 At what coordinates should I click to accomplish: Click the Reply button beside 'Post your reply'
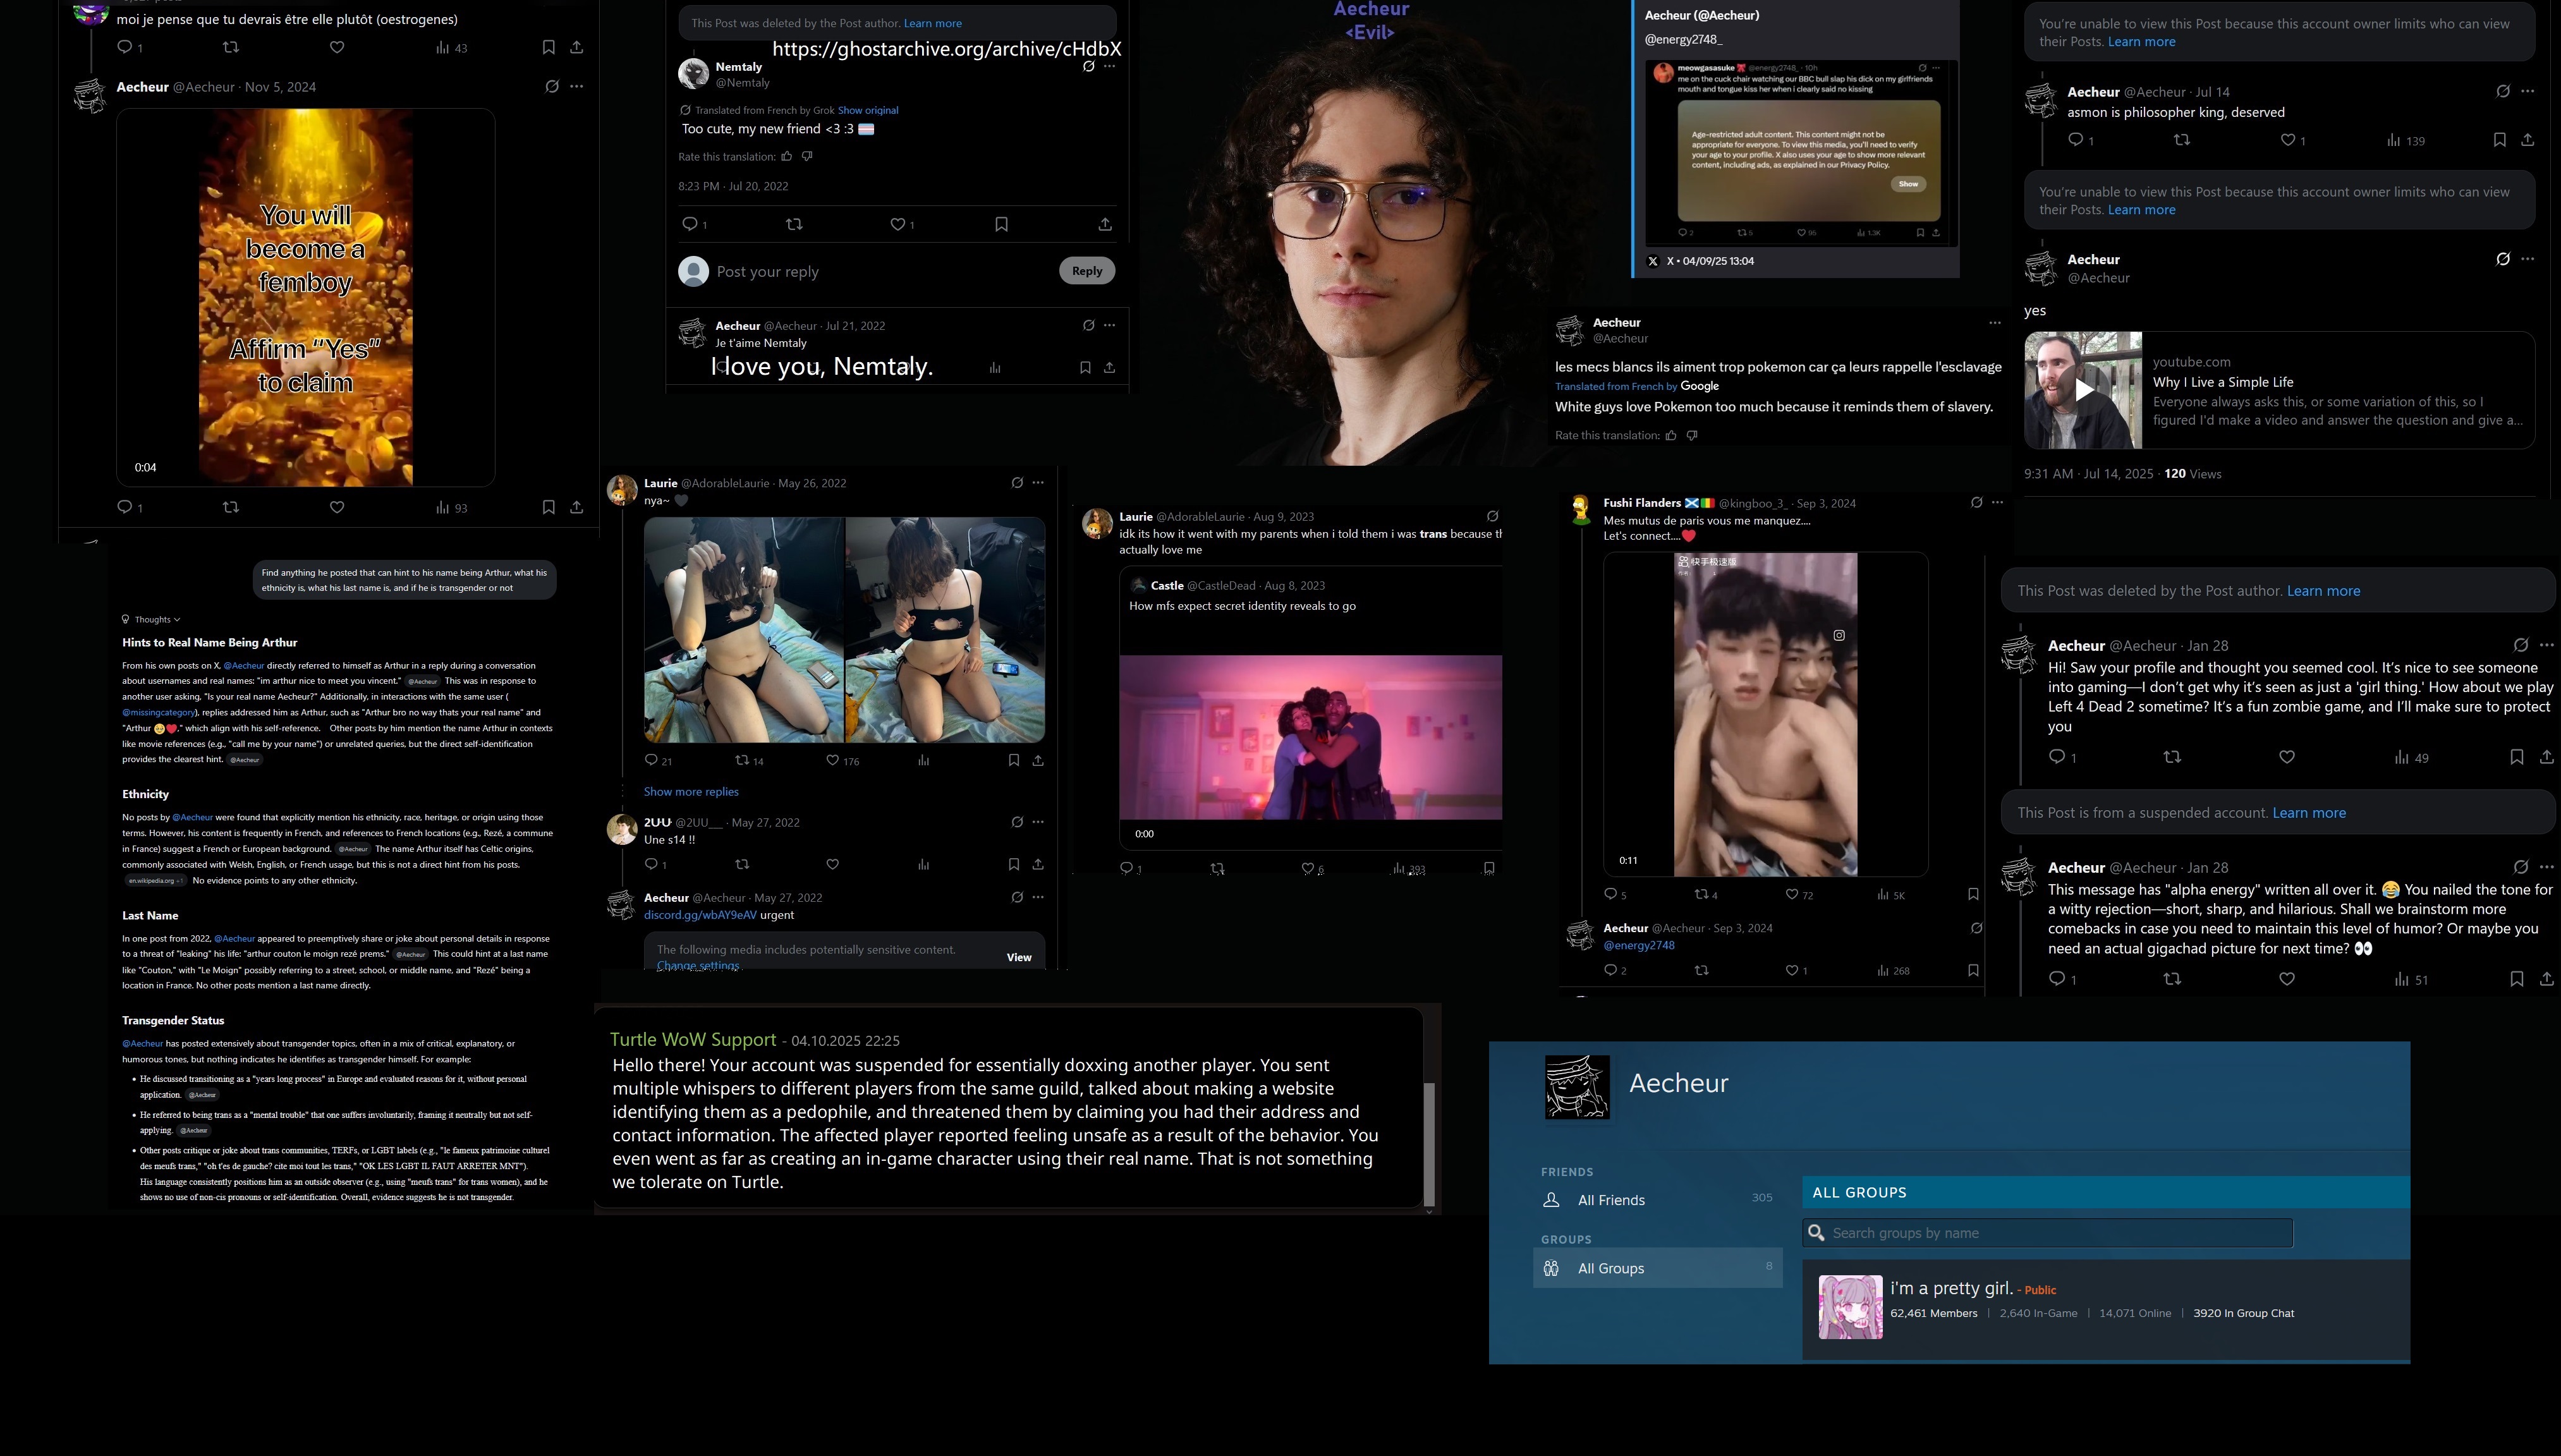(x=1086, y=271)
